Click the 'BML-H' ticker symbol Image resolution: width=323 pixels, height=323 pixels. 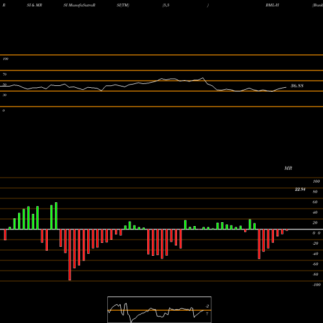pyautogui.click(x=272, y=5)
